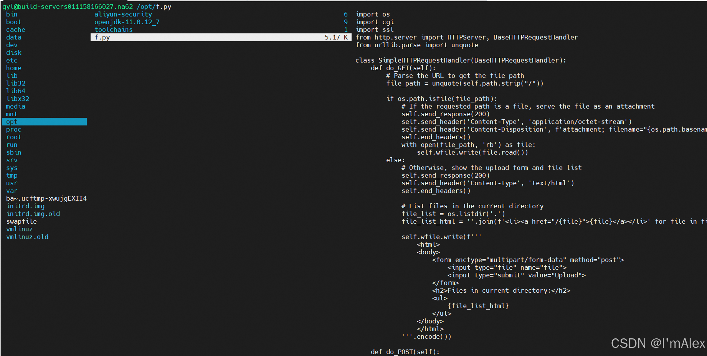Image resolution: width=707 pixels, height=356 pixels.
Task: Select f.py in the file list
Action: click(x=102, y=37)
